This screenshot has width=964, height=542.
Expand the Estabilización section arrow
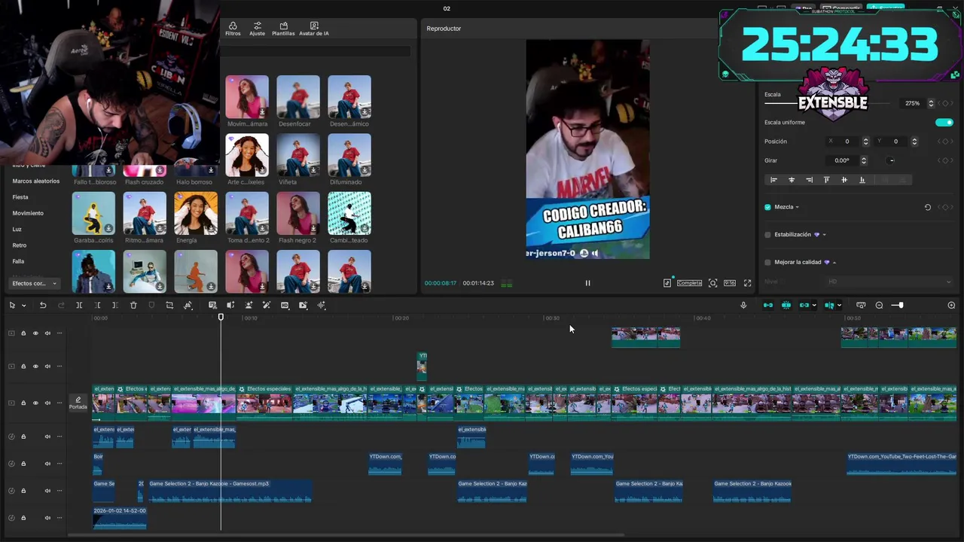[x=824, y=235]
